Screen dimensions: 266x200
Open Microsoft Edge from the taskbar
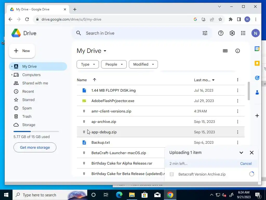pos(119,195)
